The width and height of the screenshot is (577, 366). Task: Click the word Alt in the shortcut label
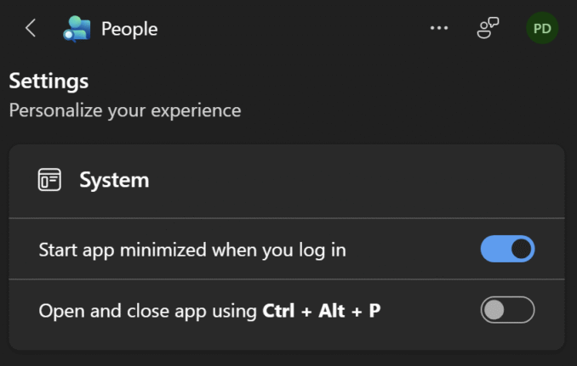[x=330, y=311]
